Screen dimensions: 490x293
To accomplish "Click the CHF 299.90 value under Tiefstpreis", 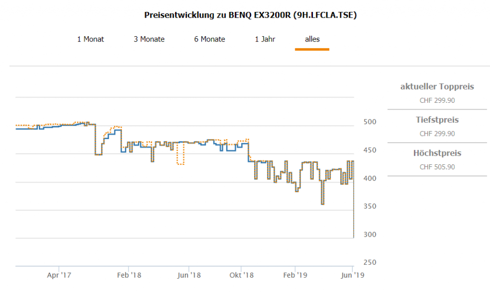I will (437, 133).
